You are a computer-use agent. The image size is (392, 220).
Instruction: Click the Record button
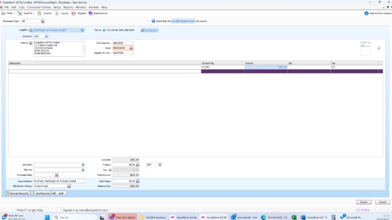tap(364, 202)
